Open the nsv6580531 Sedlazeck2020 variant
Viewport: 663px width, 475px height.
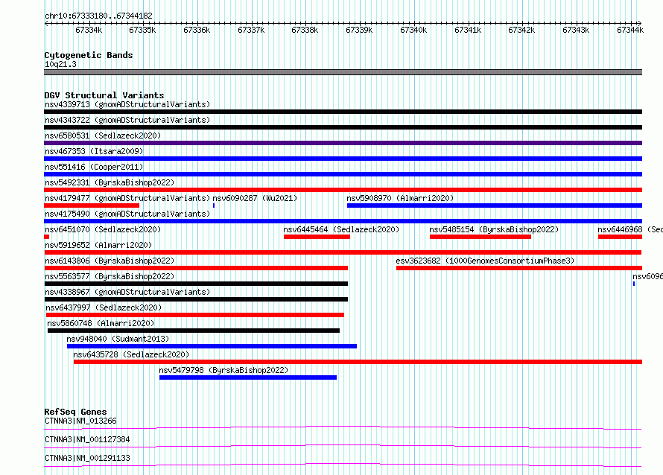103,136
